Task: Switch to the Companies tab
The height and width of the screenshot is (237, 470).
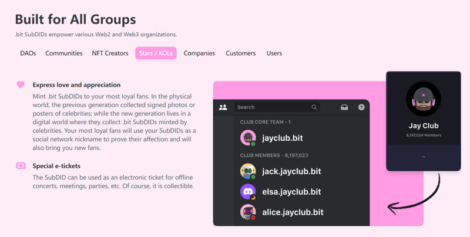Action: (x=199, y=53)
